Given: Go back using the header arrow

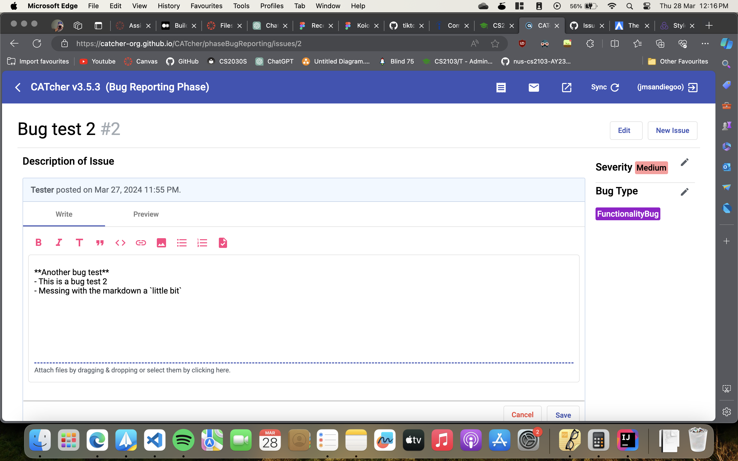Looking at the screenshot, I should coord(18,87).
